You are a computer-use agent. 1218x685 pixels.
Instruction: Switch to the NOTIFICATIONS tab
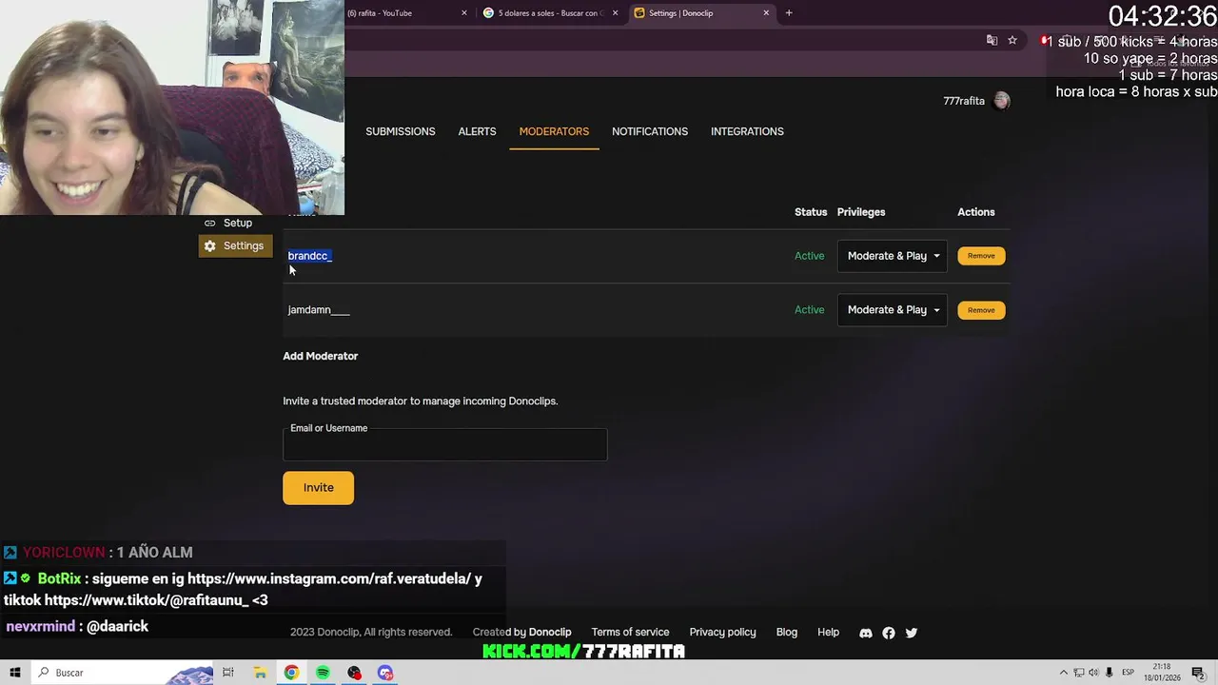tap(650, 131)
